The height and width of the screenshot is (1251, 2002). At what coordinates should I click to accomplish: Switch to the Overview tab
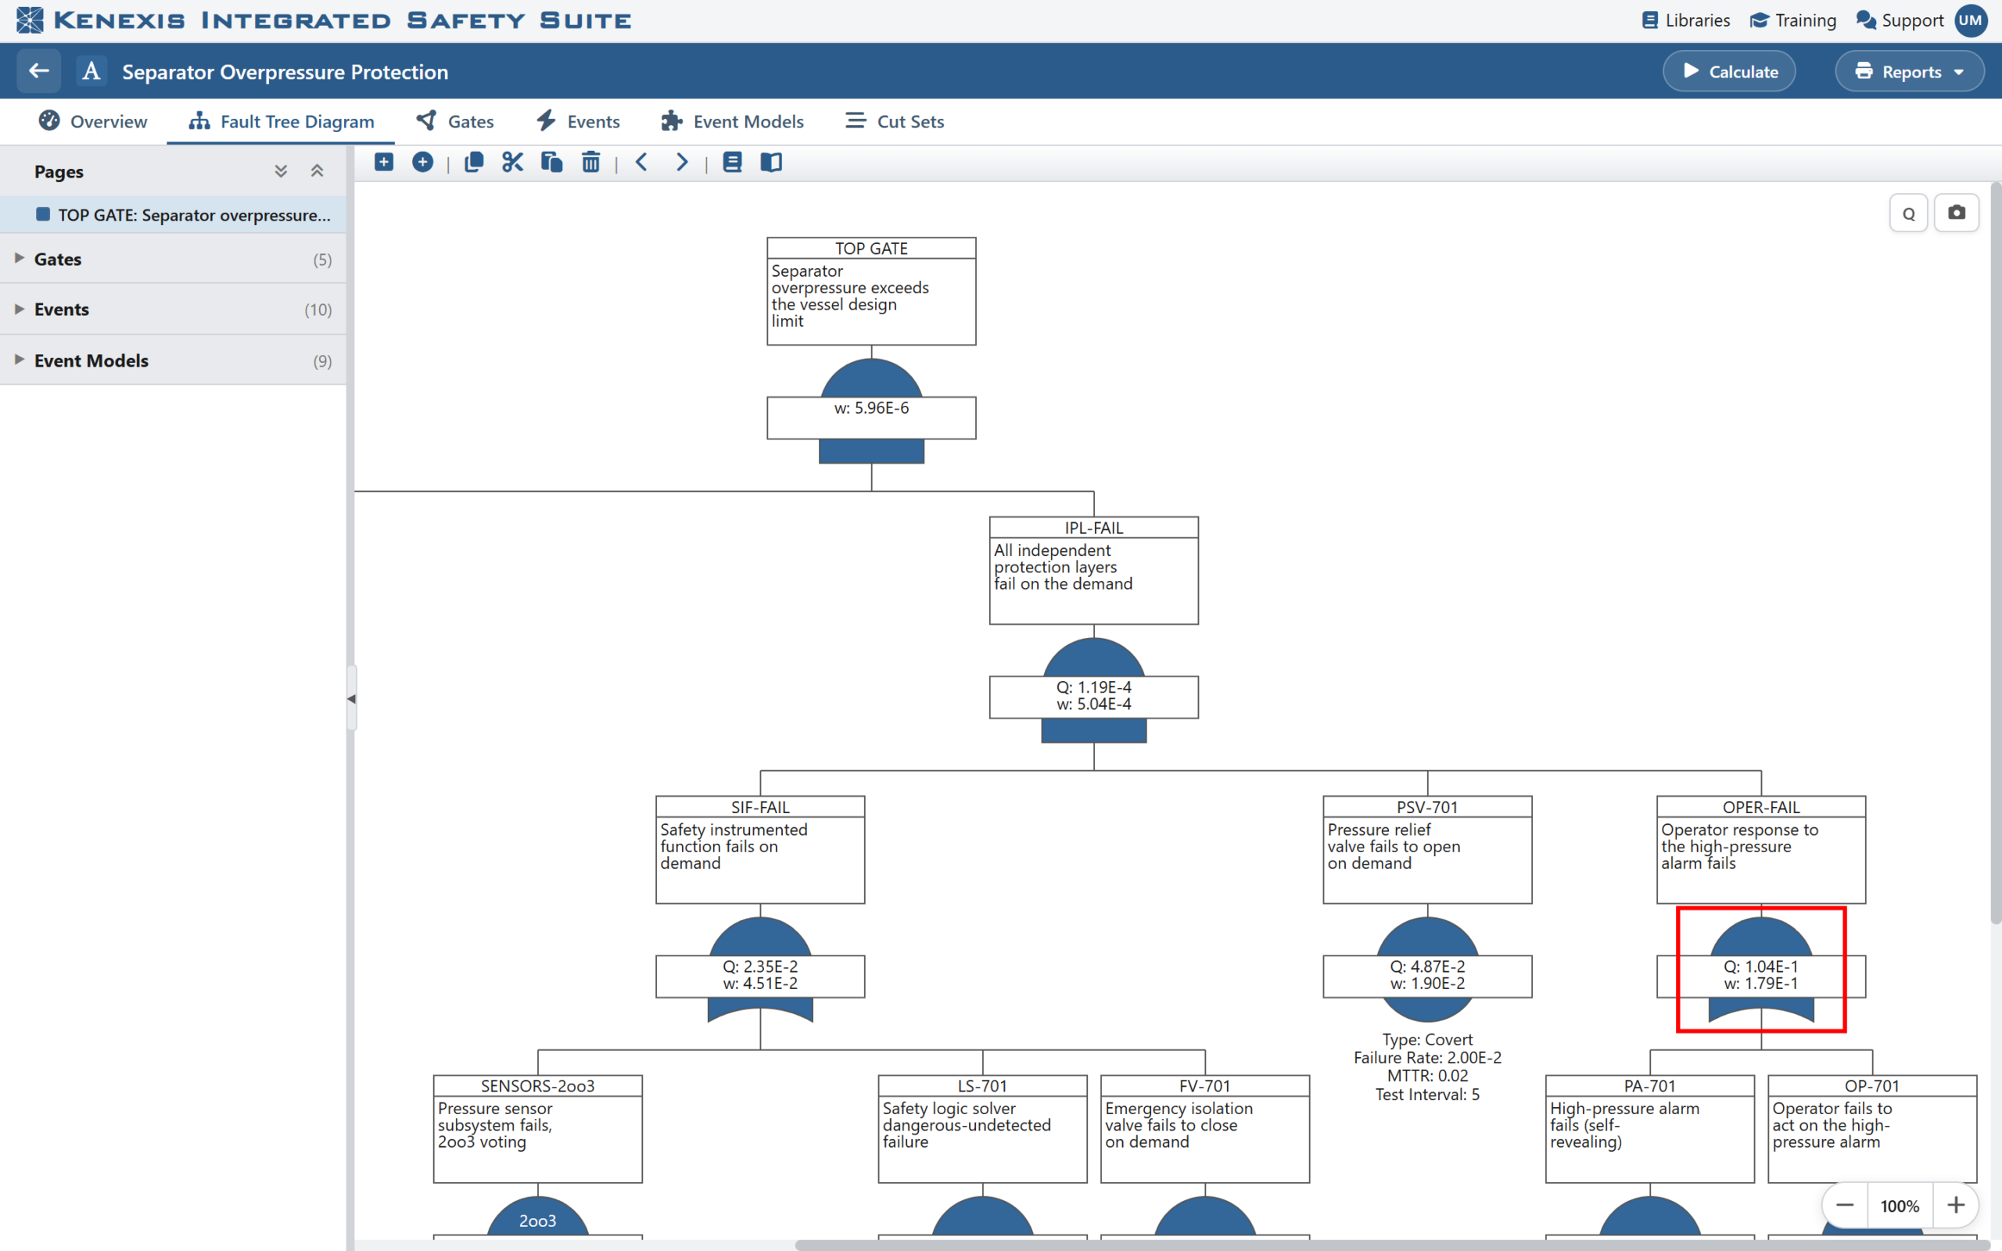click(92, 122)
